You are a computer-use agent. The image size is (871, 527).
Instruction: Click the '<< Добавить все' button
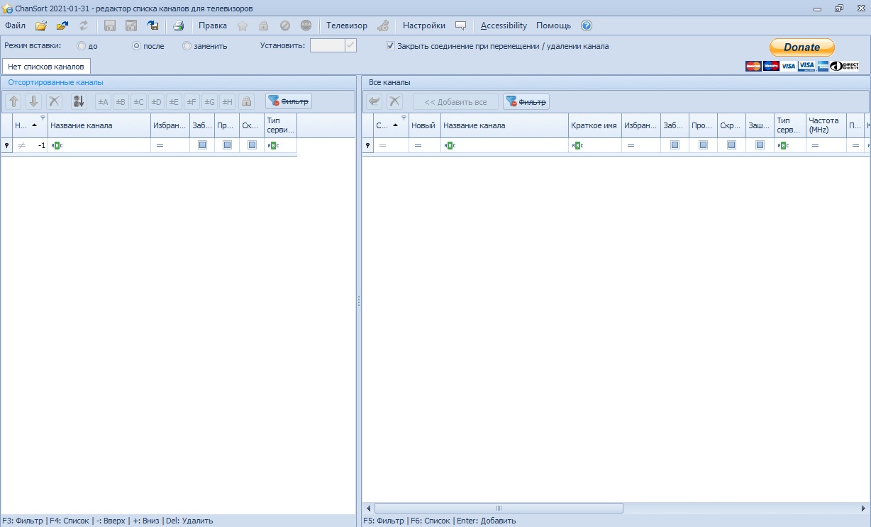pos(455,102)
